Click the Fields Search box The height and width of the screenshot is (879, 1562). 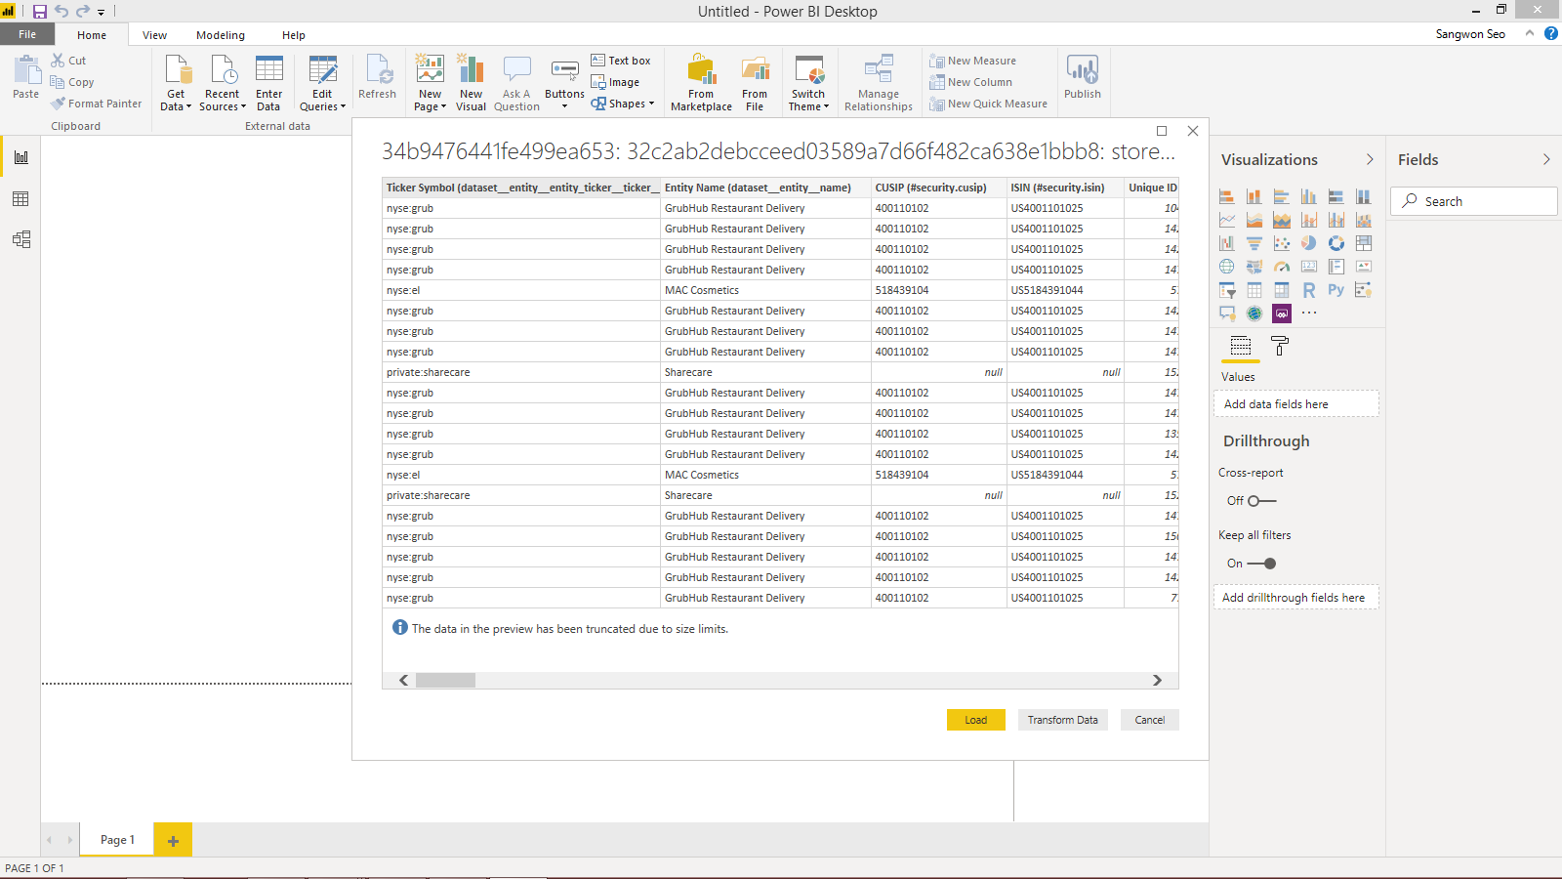pyautogui.click(x=1474, y=201)
